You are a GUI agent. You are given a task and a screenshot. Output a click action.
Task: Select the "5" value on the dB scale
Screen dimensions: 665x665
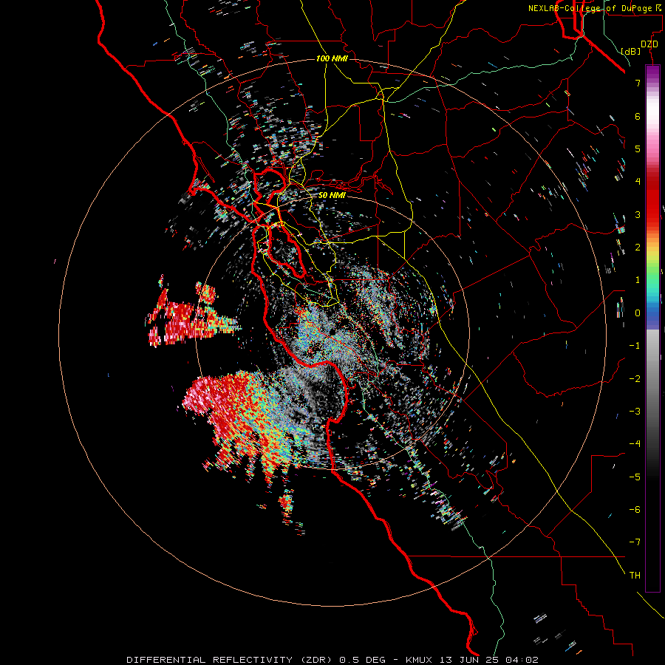point(638,149)
